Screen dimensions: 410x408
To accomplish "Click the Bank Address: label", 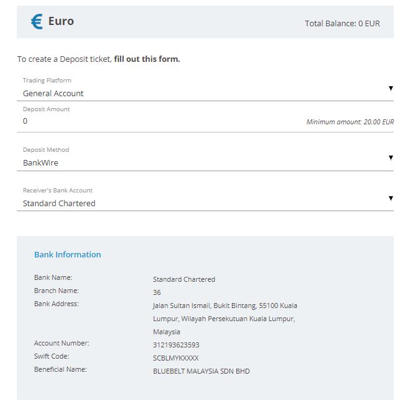I will pos(56,304).
